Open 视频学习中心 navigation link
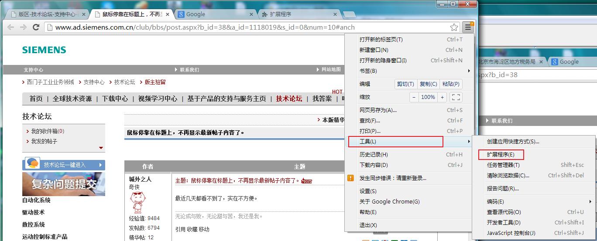The width and height of the screenshot is (597, 241). coord(158,98)
